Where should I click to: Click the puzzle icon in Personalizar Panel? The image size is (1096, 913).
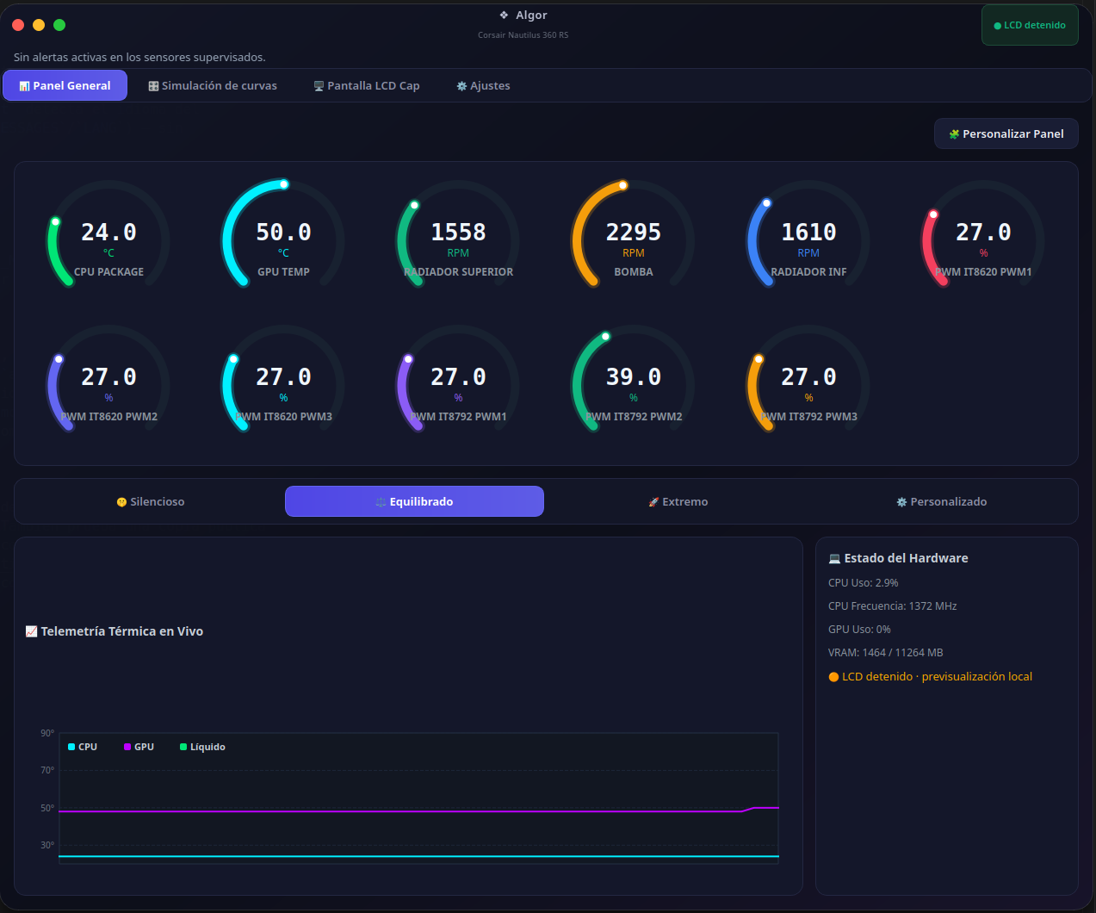(x=954, y=134)
